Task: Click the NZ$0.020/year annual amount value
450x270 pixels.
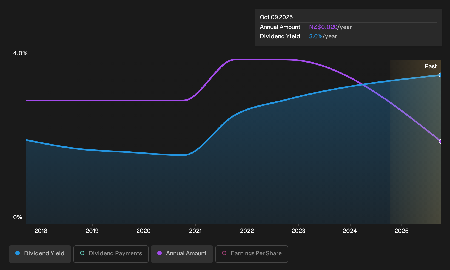Action: tap(331, 27)
